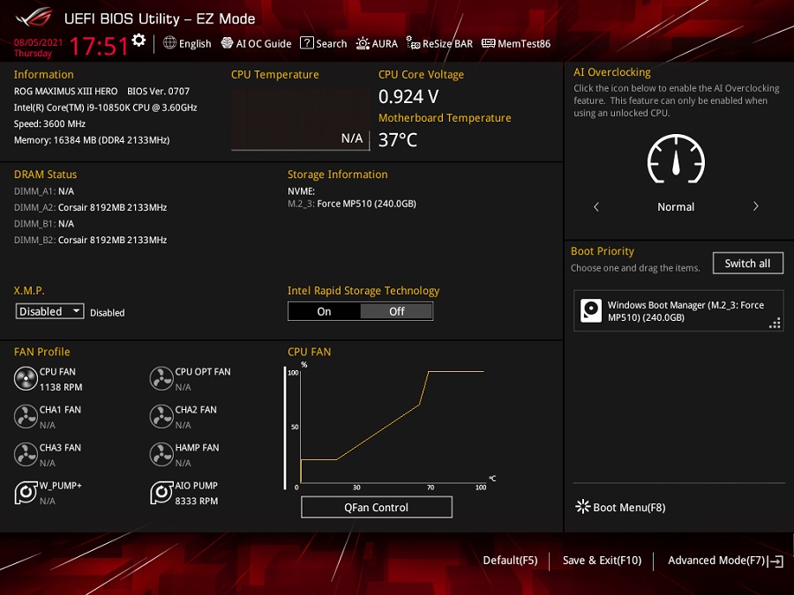Click the DIMM_A2 Corsair memory entry
794x595 pixels.
pos(90,207)
